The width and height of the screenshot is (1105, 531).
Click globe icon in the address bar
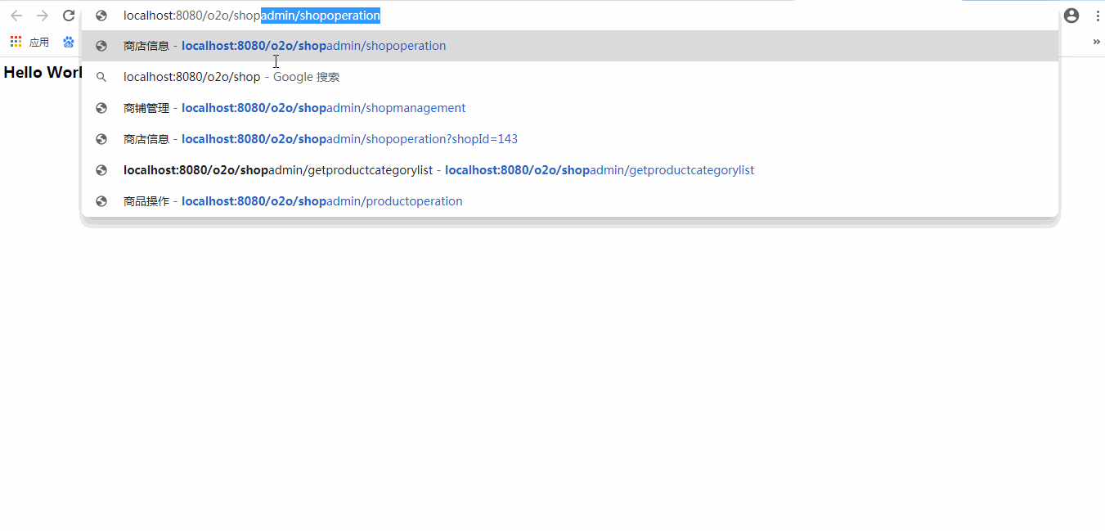point(101,16)
